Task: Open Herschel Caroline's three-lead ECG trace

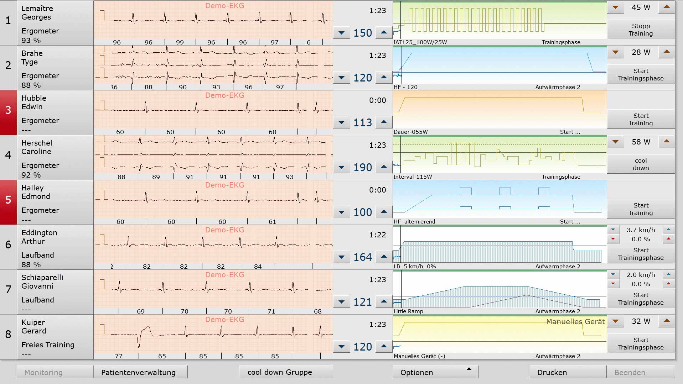Action: (x=213, y=157)
